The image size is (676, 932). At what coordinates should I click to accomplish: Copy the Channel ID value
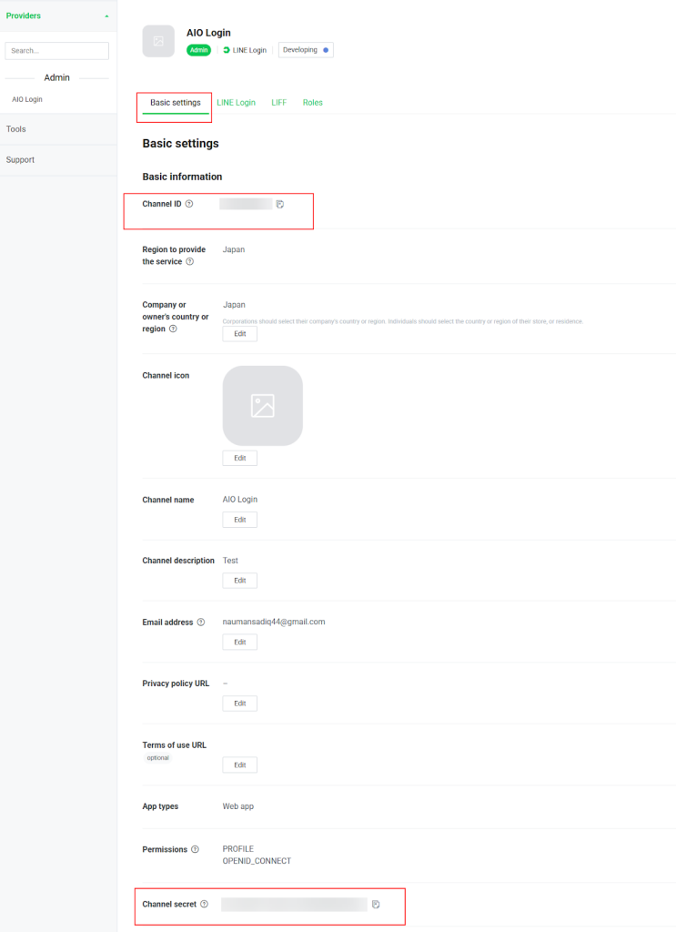click(x=280, y=204)
